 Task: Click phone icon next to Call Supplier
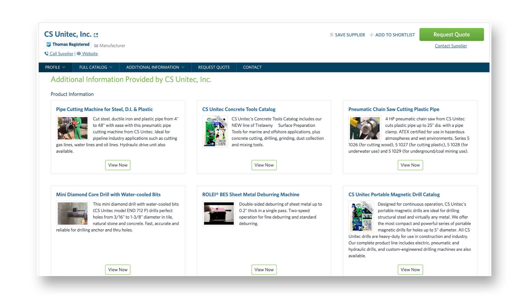click(x=46, y=54)
